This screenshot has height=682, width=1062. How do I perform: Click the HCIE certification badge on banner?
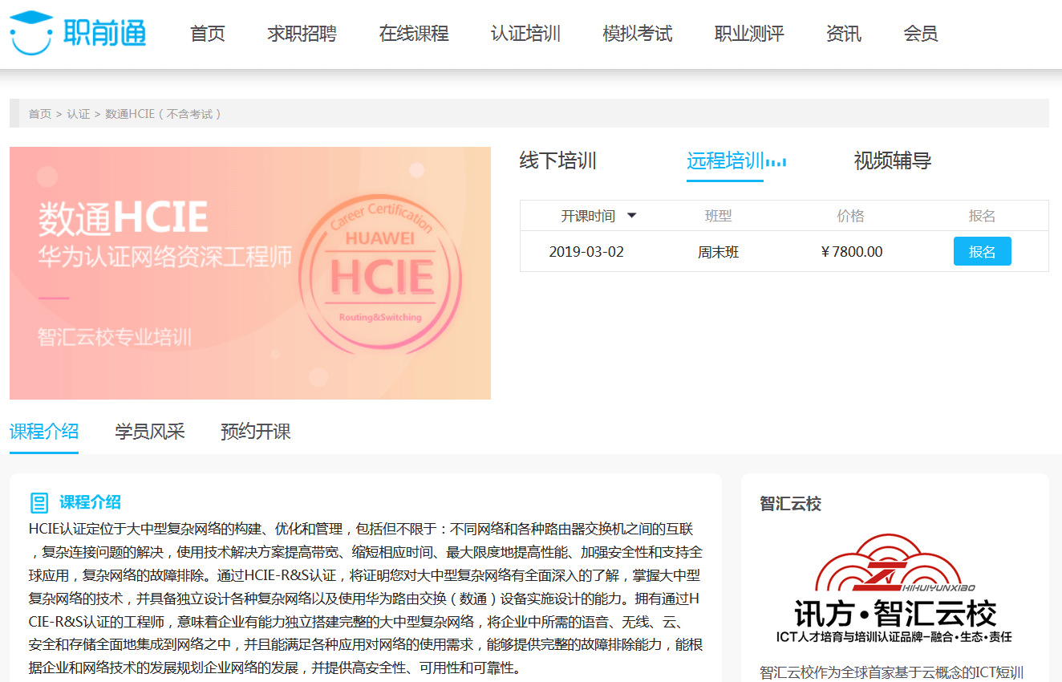(382, 273)
